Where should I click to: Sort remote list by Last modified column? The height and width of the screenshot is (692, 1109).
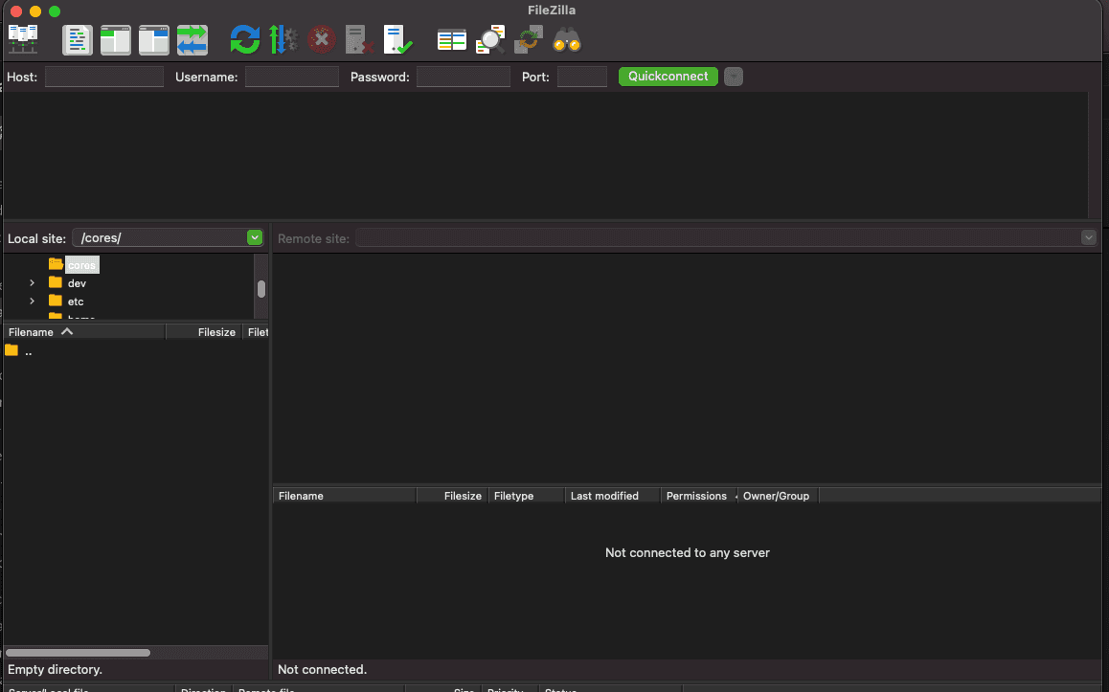[x=613, y=496]
